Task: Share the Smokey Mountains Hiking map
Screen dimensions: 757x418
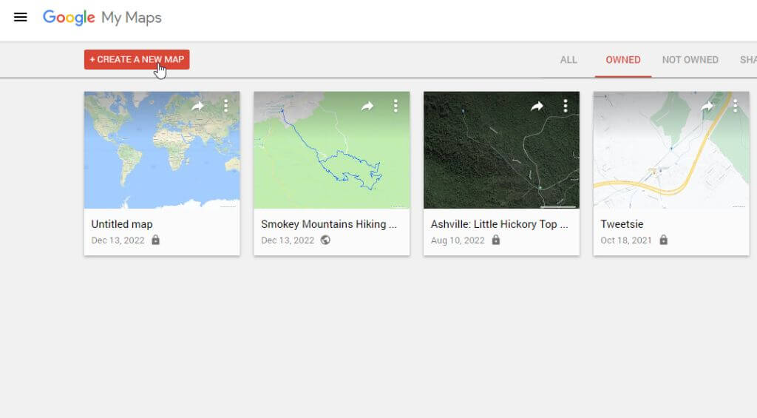Action: pyautogui.click(x=367, y=107)
